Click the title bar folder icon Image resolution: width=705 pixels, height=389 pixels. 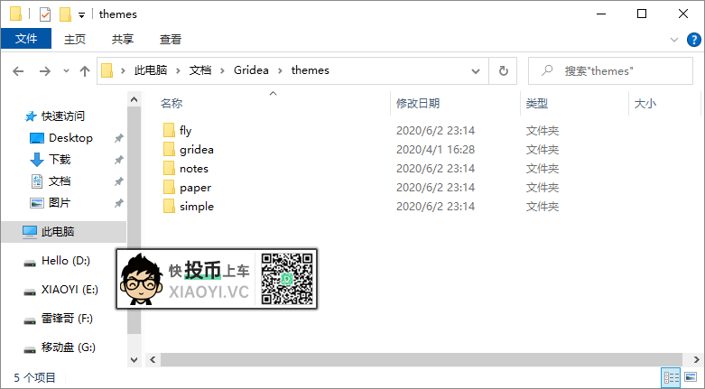pos(15,14)
